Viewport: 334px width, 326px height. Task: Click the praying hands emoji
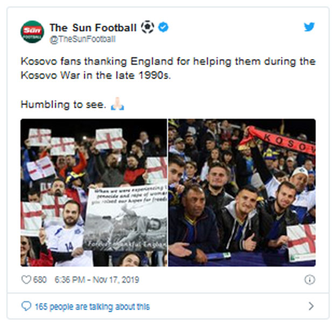[117, 105]
